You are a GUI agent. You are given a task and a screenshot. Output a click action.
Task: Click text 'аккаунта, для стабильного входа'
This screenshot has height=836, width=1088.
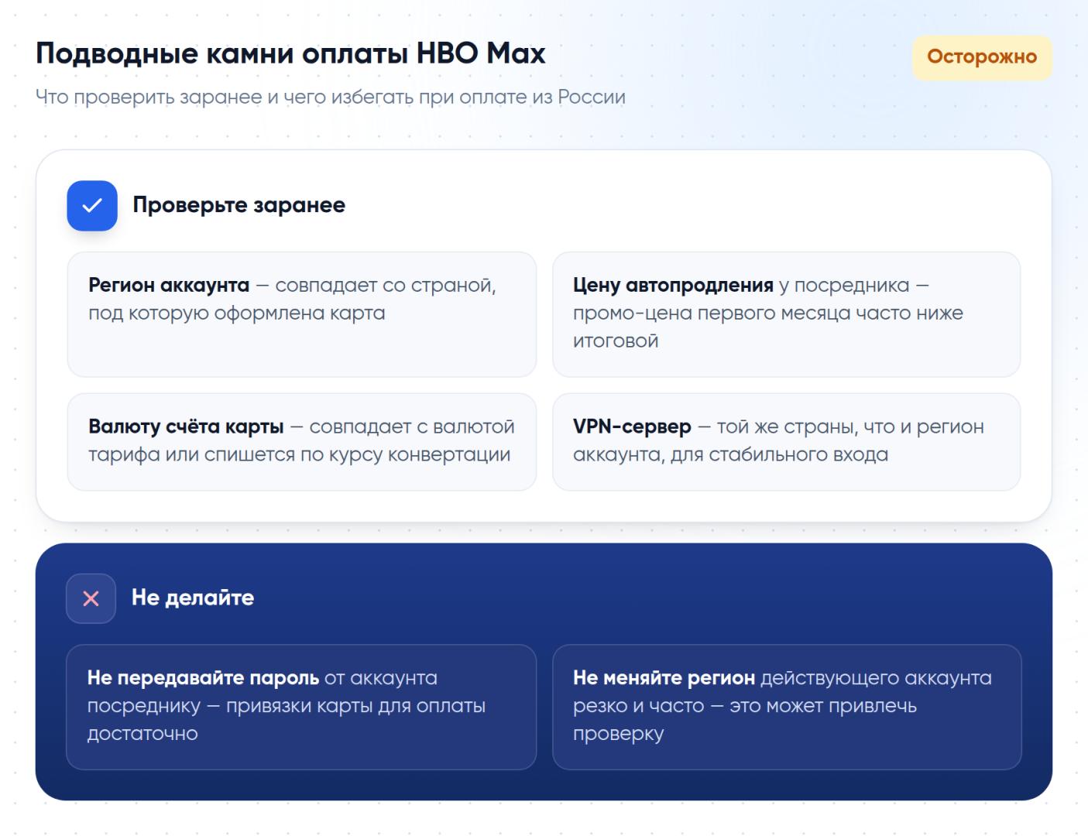click(730, 455)
